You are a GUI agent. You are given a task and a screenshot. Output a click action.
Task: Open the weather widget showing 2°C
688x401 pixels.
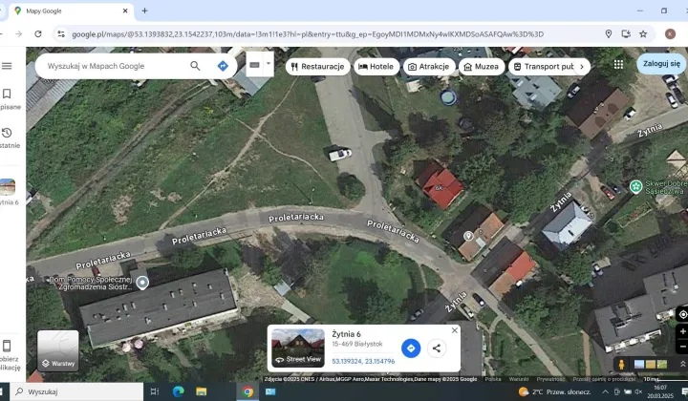[x=554, y=391]
